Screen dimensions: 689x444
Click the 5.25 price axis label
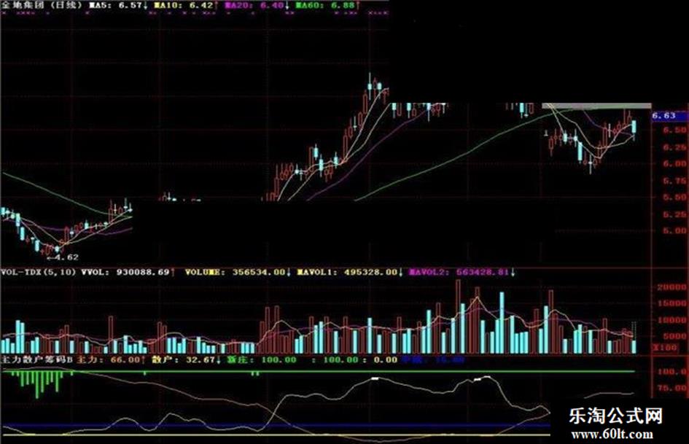(x=674, y=214)
